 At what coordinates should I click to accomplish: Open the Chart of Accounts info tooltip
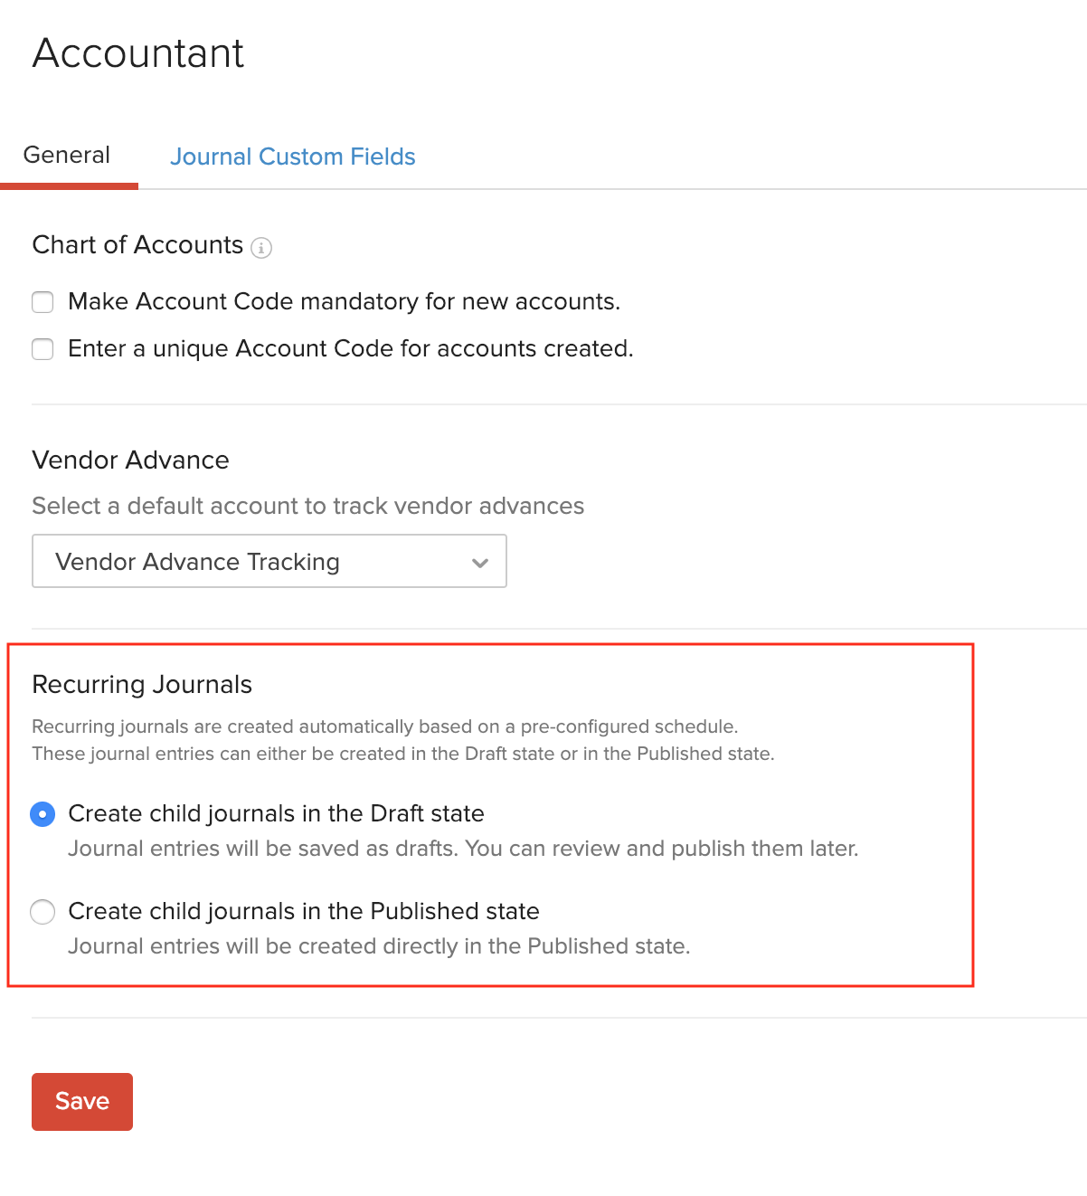(261, 247)
